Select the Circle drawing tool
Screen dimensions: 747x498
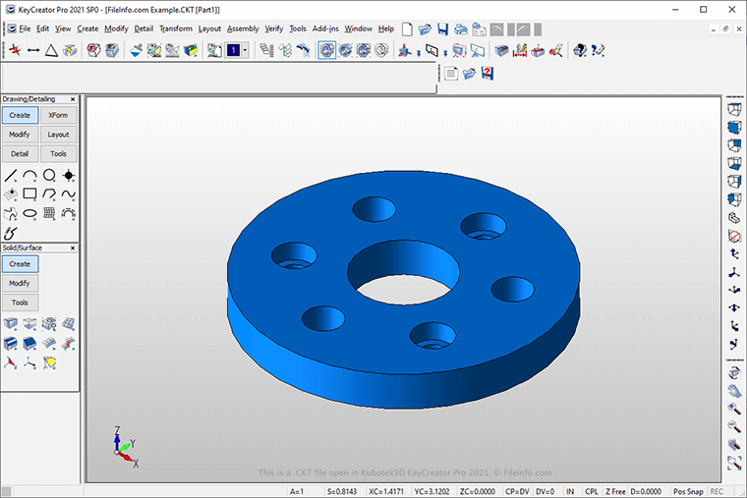pos(49,176)
